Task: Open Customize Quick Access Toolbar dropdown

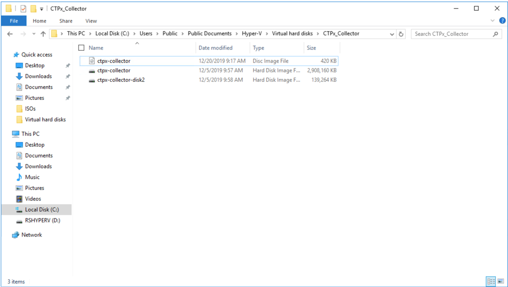Action: (41, 9)
